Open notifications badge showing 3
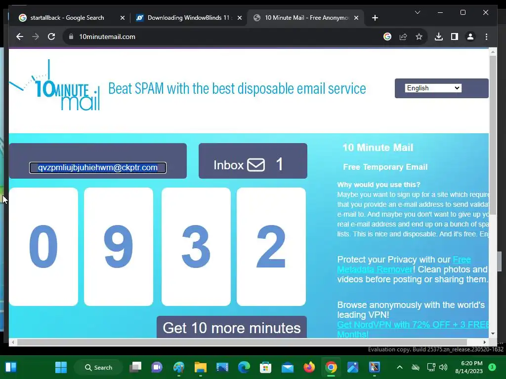Image resolution: width=506 pixels, height=379 pixels. point(492,367)
